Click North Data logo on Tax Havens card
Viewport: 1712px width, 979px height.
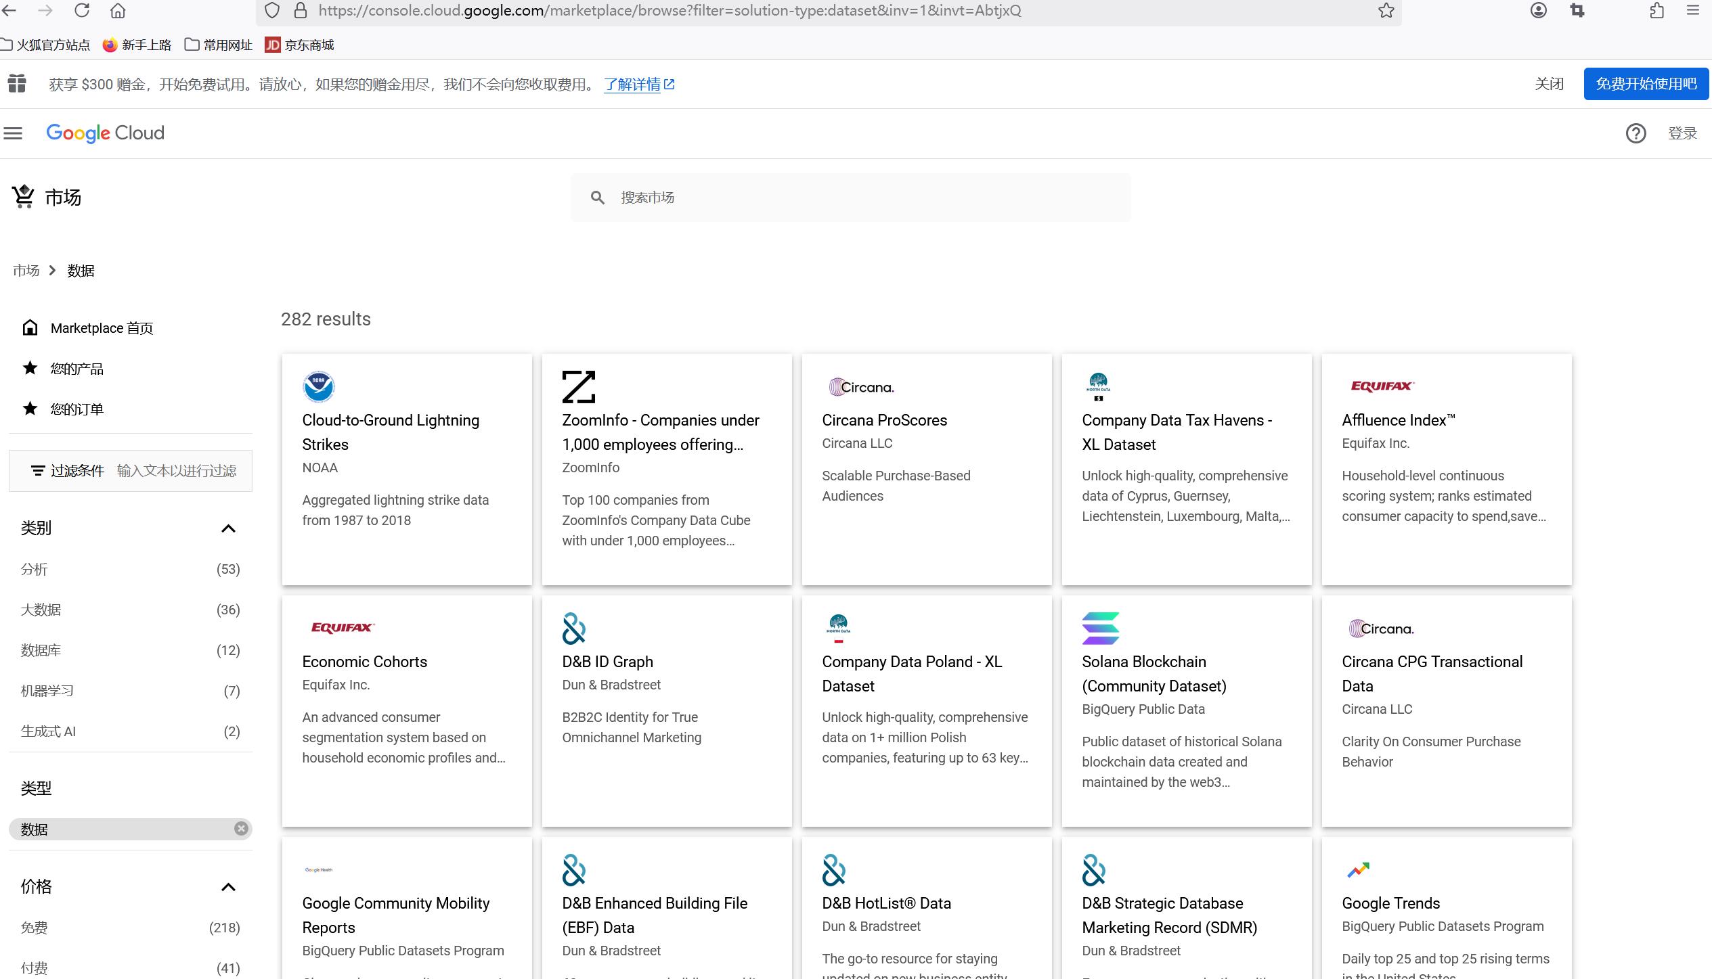pos(1098,387)
